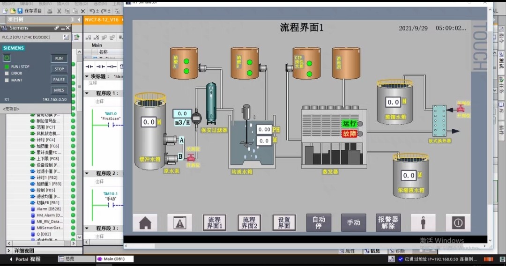Click the raw water pump A icon
The width and height of the screenshot is (506, 266).
pyautogui.click(x=170, y=140)
